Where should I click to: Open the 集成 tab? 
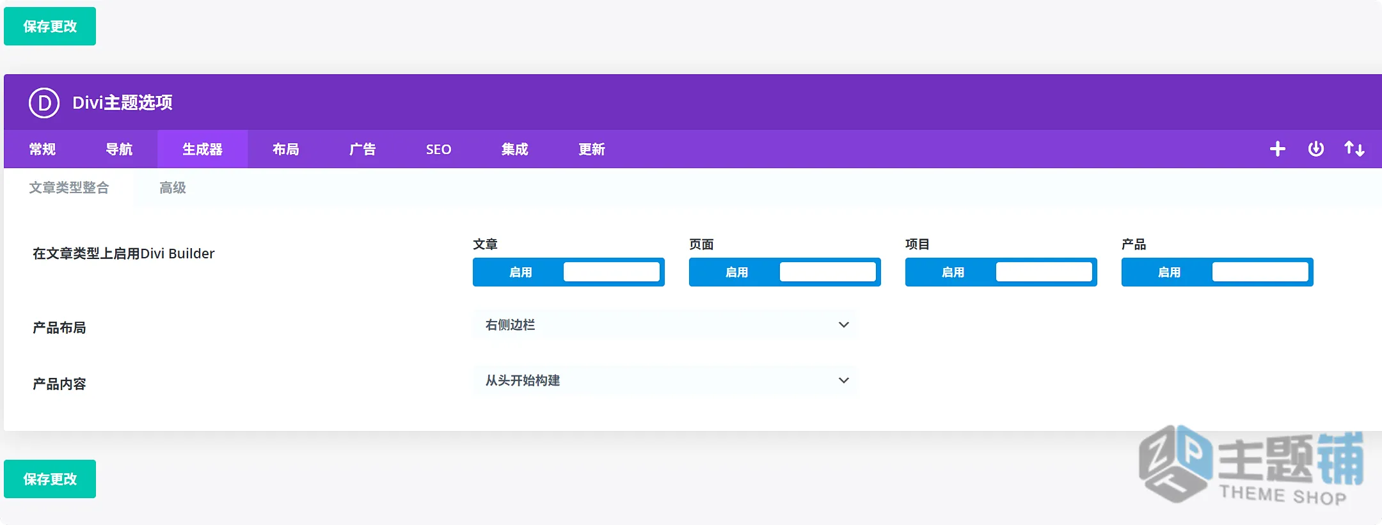coord(514,149)
